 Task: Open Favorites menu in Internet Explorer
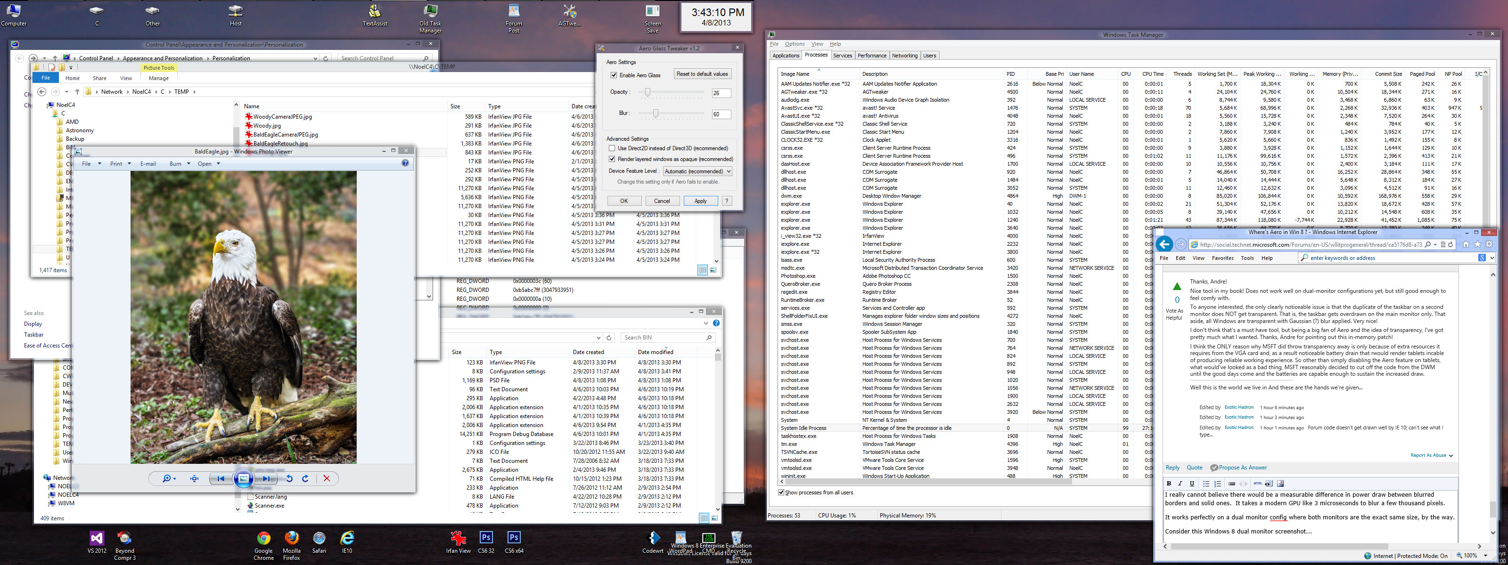[x=1222, y=258]
